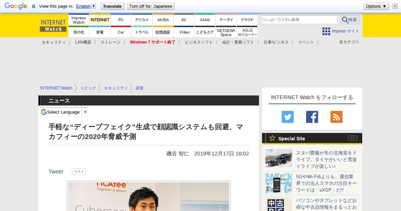Viewport: 401px width, 211px height.
Task: Open the Impress サイト link
Action: click(345, 31)
